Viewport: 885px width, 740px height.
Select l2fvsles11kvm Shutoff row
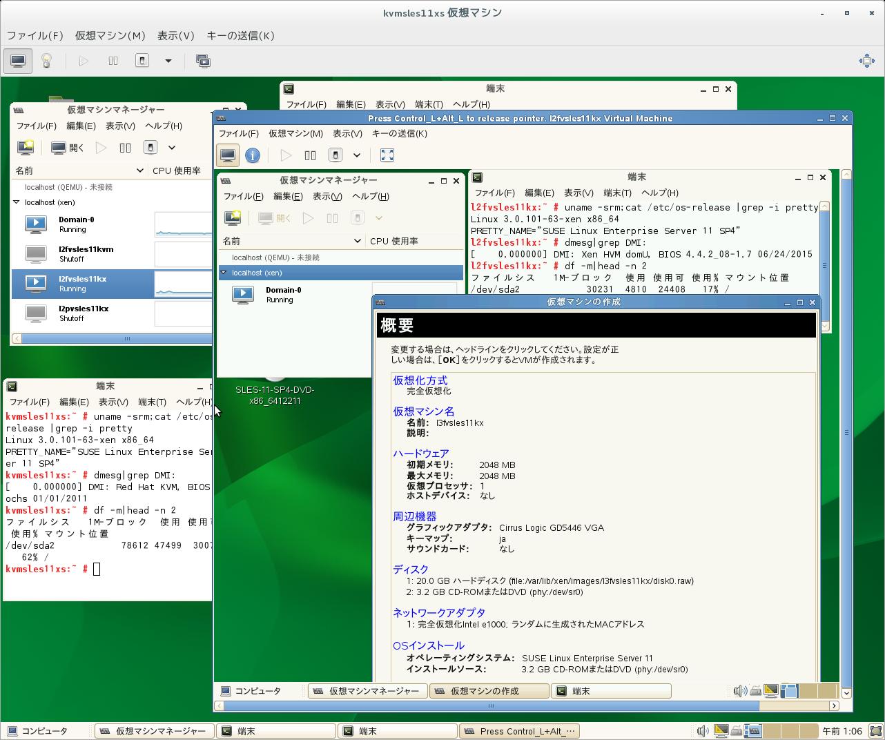click(111, 254)
